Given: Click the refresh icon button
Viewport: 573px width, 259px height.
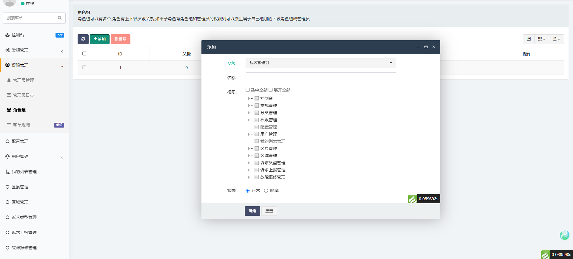Looking at the screenshot, I should pos(83,39).
